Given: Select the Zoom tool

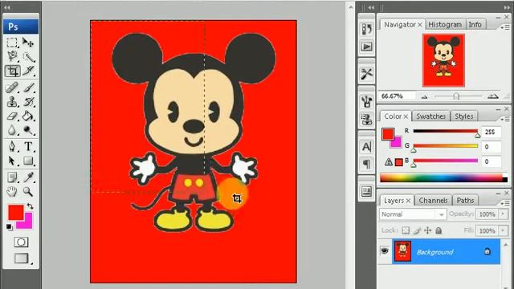Looking at the screenshot, I should click(28, 191).
